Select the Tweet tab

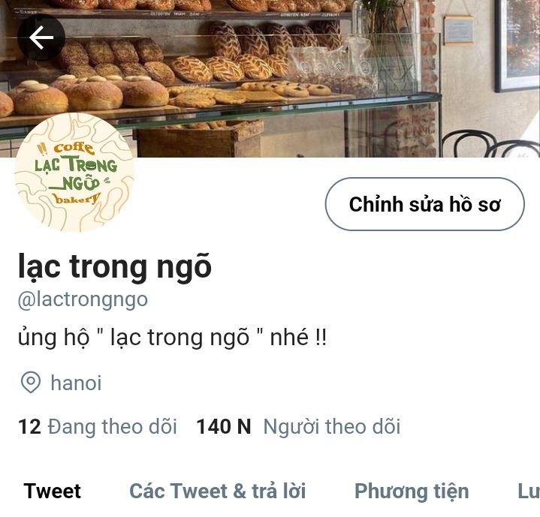point(52,491)
